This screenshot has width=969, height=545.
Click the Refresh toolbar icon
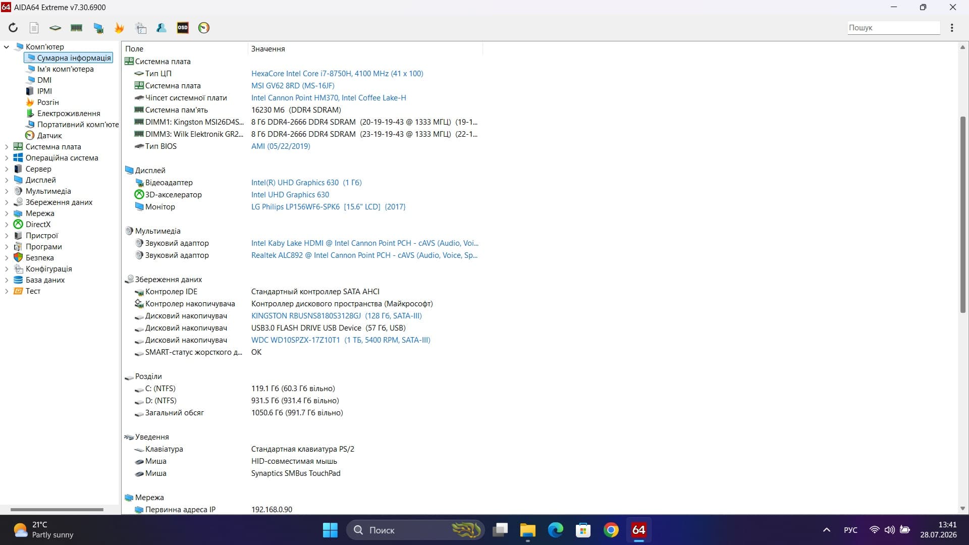tap(13, 28)
